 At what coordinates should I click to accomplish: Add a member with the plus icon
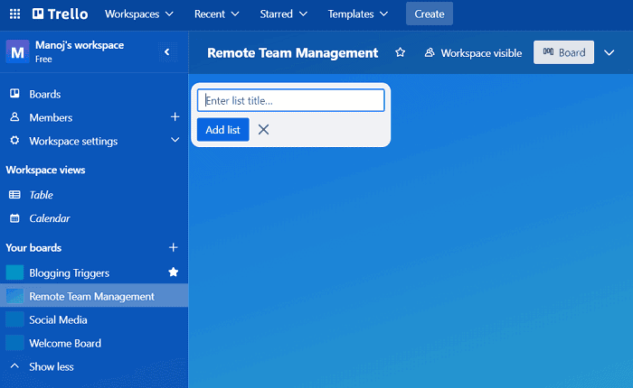pyautogui.click(x=175, y=116)
